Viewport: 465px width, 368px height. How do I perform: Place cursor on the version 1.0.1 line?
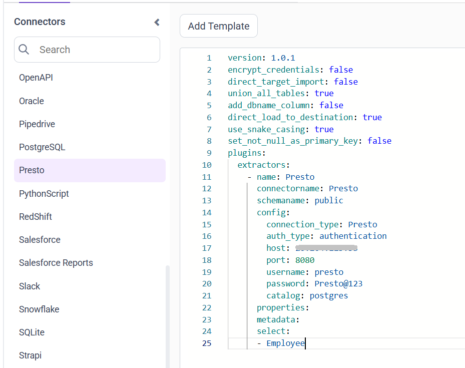coord(261,58)
